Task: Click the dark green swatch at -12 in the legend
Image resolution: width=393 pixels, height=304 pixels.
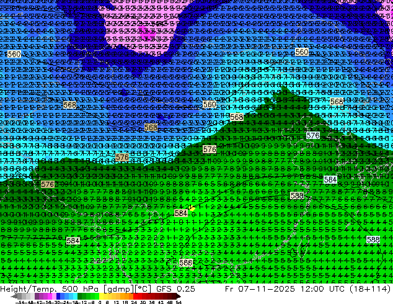Action: (80, 296)
